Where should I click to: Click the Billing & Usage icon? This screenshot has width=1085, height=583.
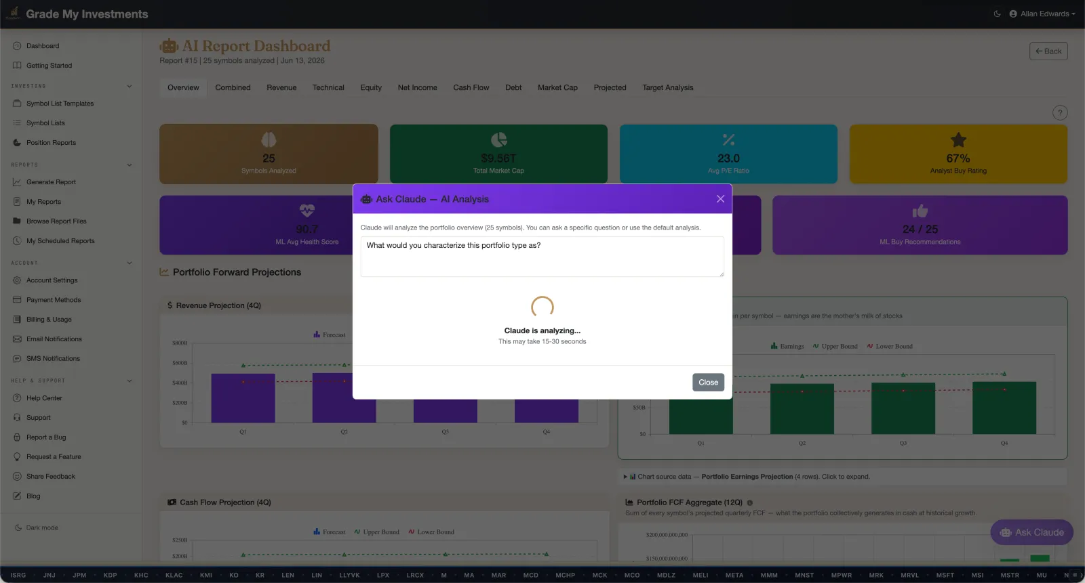pyautogui.click(x=17, y=320)
